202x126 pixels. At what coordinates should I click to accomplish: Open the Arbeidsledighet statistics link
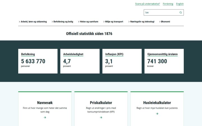(x=73, y=54)
